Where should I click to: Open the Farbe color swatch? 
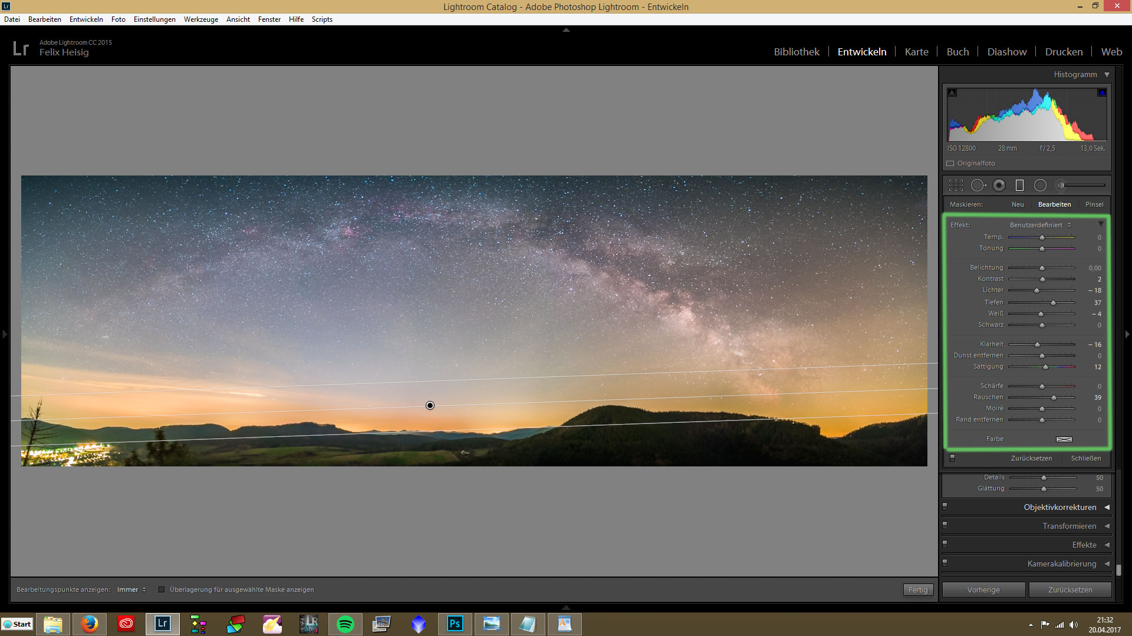1064,439
